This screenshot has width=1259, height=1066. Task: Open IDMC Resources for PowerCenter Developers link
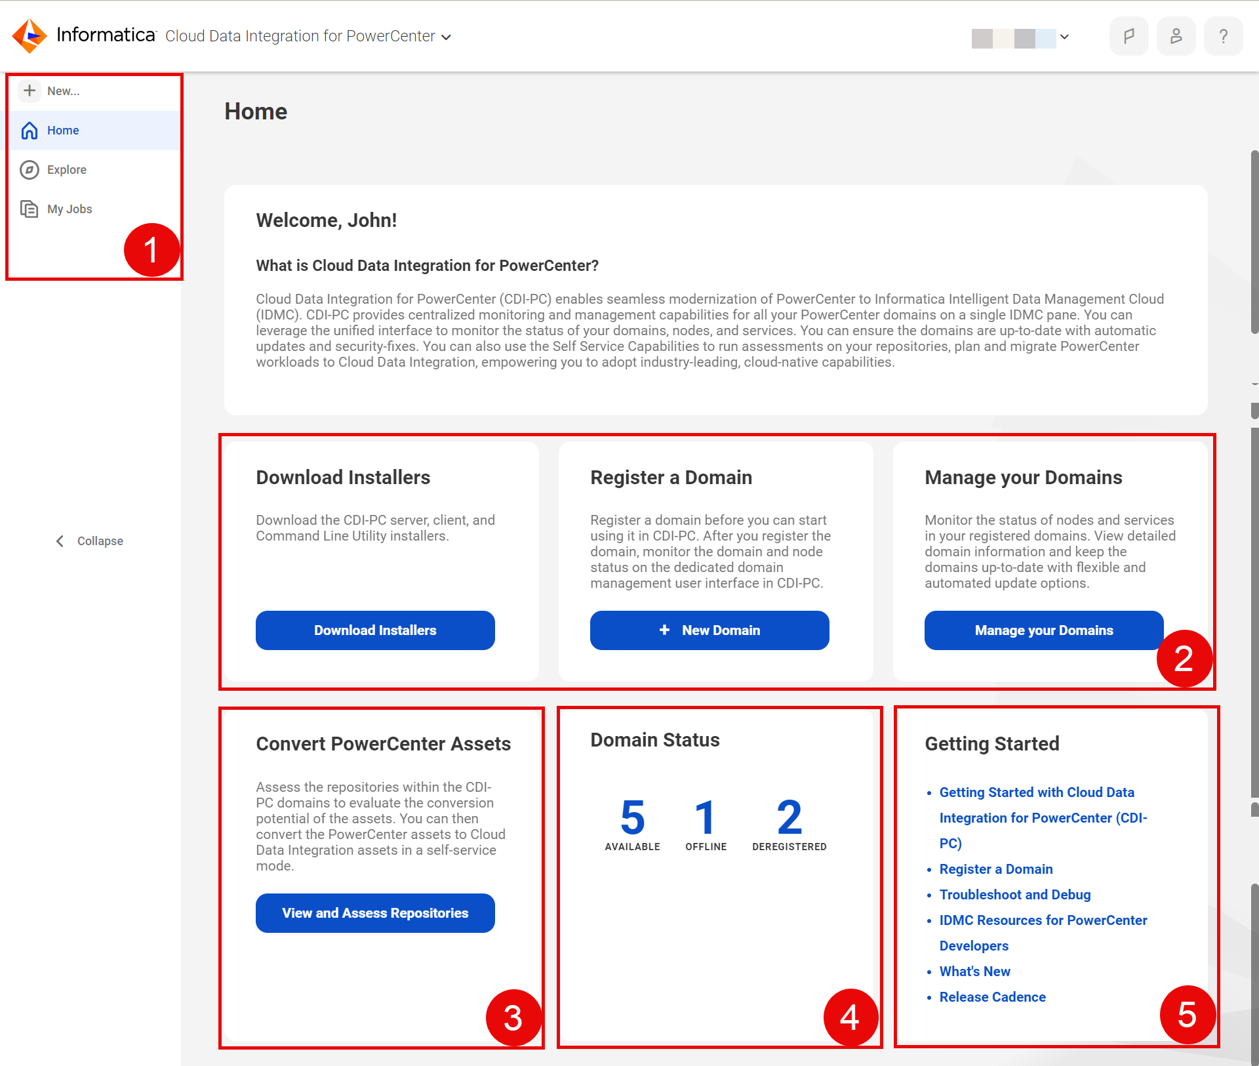click(1043, 932)
